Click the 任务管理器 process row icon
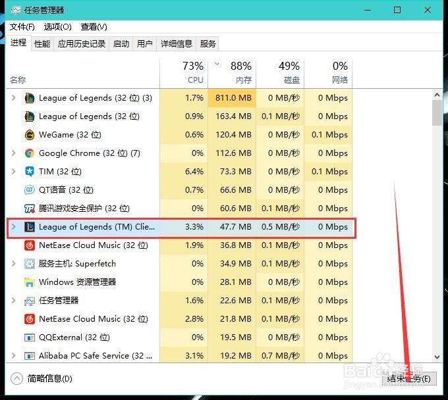The width and height of the screenshot is (448, 400). [30, 301]
